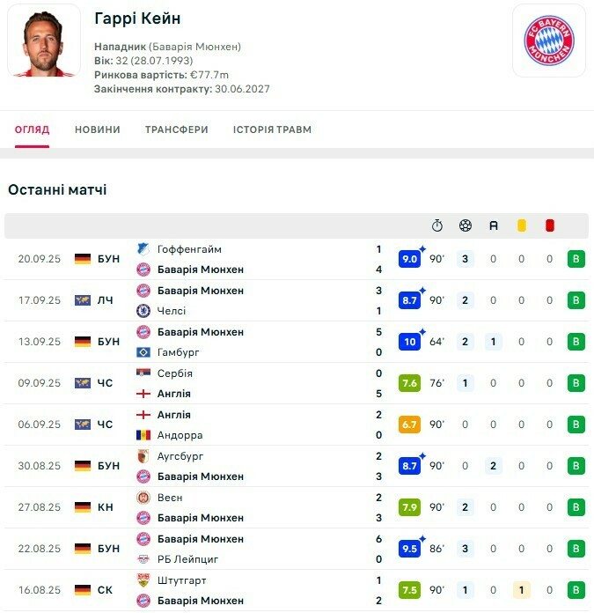
Task: Click the Chelsea team crest icon
Action: pos(143,311)
